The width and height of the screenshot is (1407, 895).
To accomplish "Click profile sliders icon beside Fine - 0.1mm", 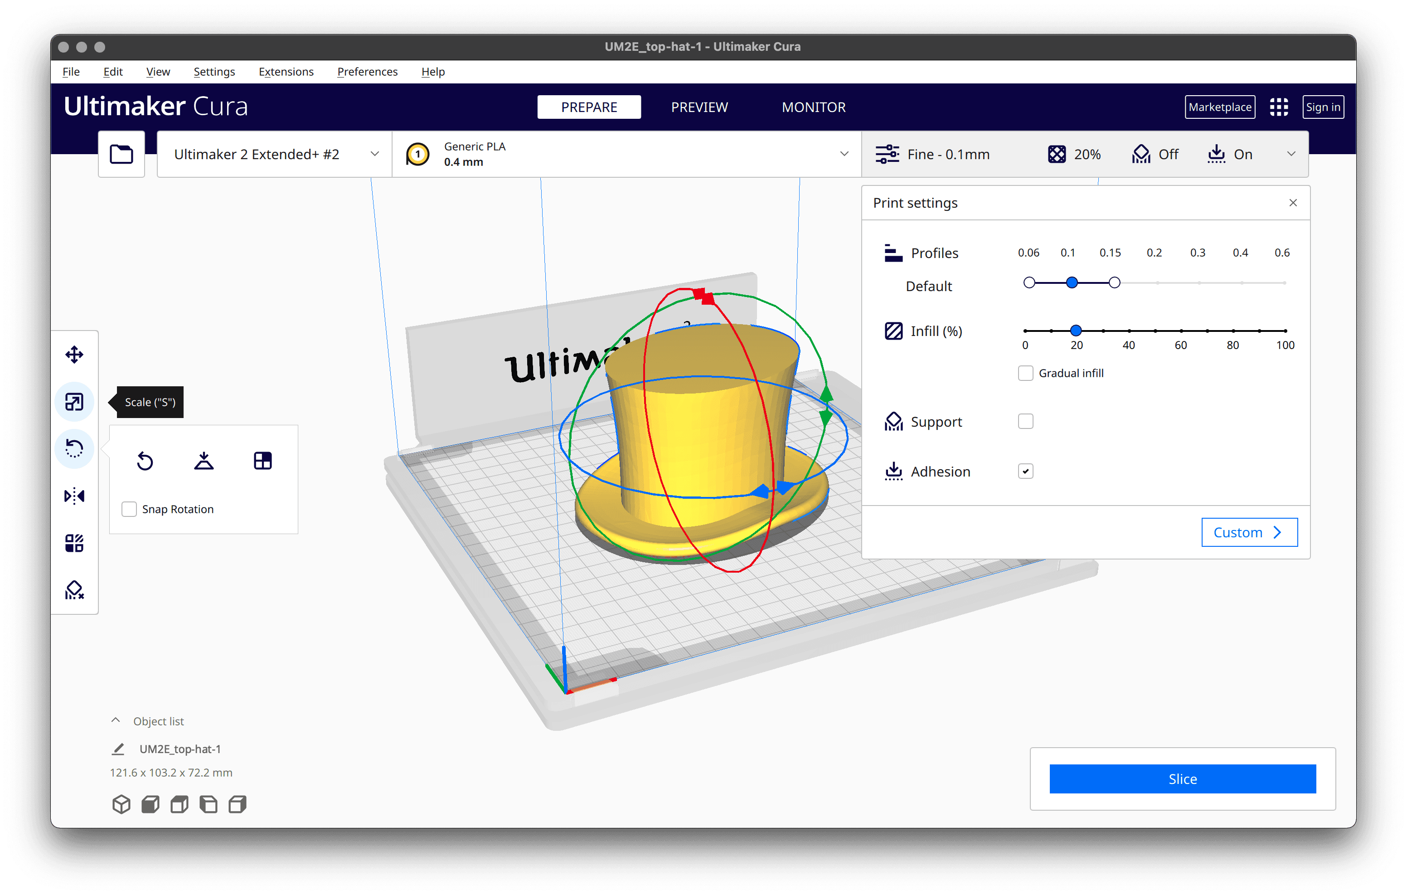I will tap(887, 154).
